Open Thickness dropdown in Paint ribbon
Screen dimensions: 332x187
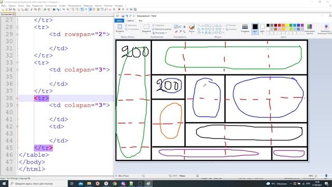[x=245, y=29]
